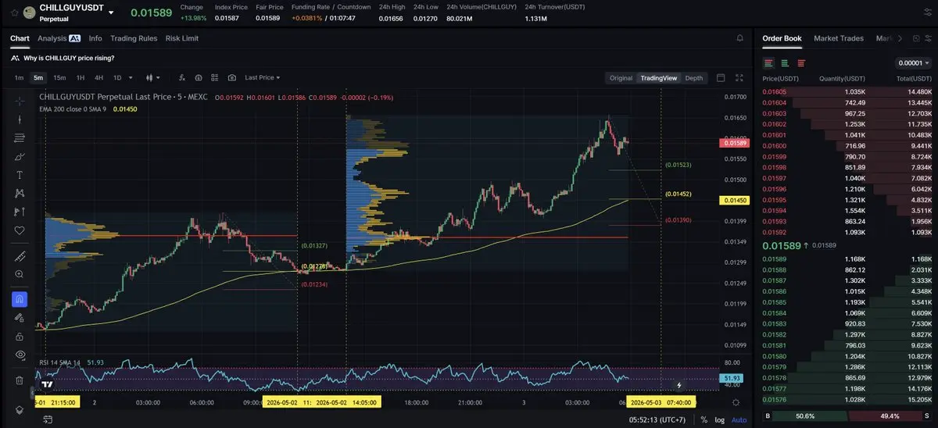Open the prediction and measurement tools icon
The image size is (938, 428).
(20, 212)
